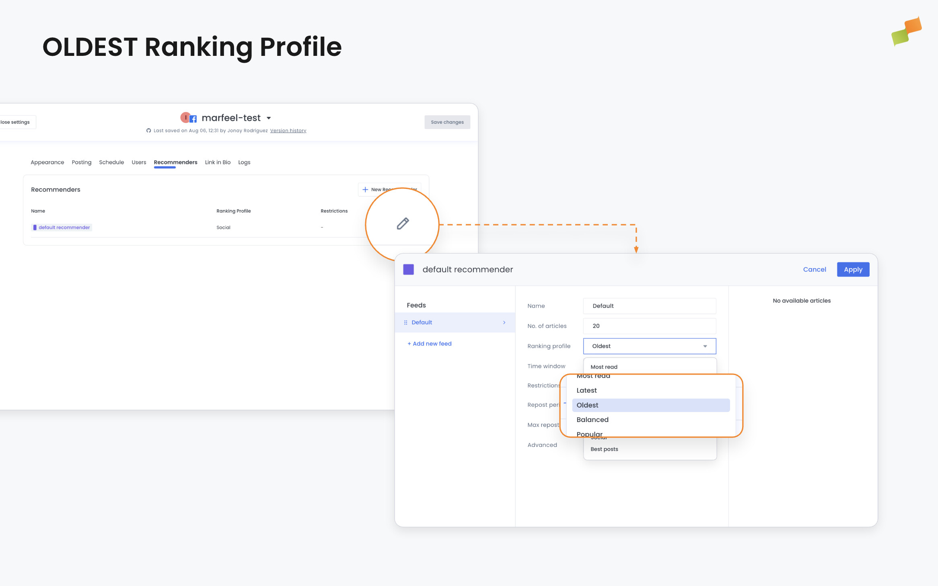Choose Best posts ranking option
This screenshot has height=586, width=938.
604,449
